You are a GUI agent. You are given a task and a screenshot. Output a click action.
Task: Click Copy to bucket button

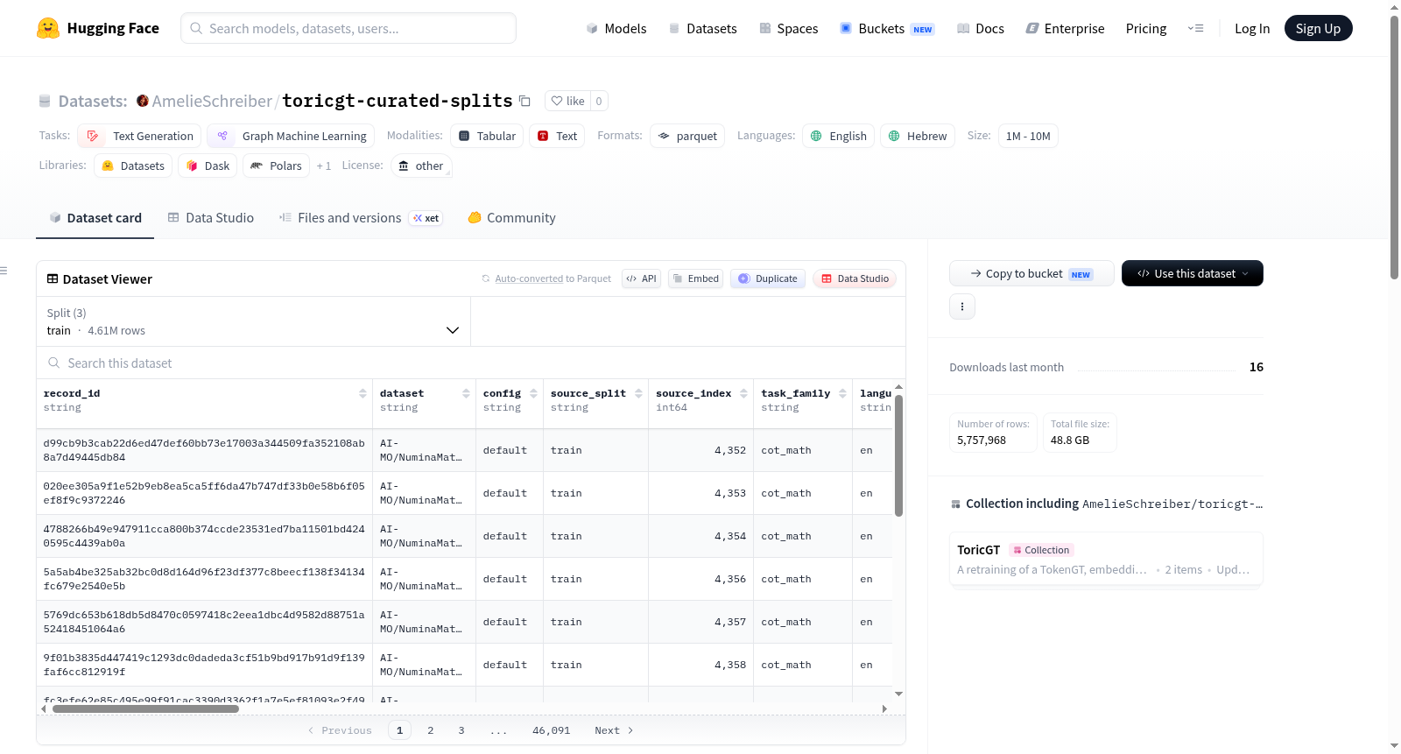[1031, 273]
